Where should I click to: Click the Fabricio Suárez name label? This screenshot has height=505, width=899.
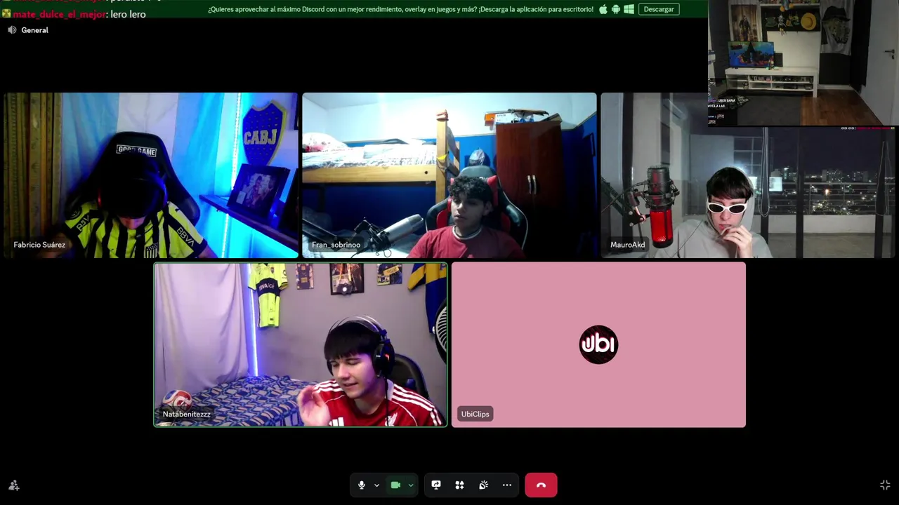pos(39,245)
